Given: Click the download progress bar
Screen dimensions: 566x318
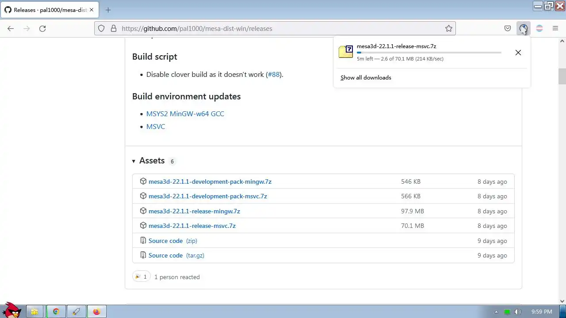Looking at the screenshot, I should tap(429, 53).
